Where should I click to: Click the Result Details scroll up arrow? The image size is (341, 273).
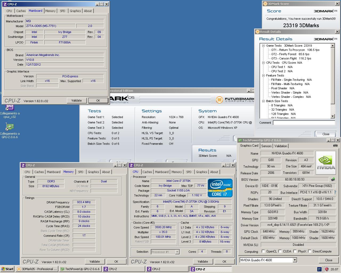pos(332,46)
